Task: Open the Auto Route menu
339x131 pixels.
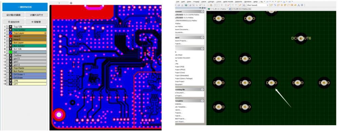Action: coord(228,1)
